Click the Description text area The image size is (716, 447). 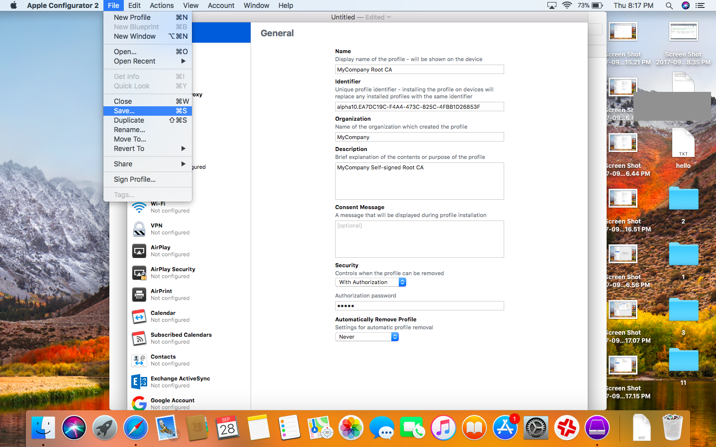[420, 181]
